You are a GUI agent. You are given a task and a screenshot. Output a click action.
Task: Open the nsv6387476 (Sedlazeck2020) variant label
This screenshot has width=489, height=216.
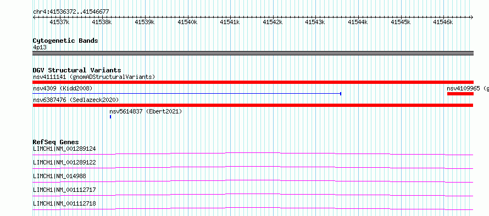(x=76, y=100)
